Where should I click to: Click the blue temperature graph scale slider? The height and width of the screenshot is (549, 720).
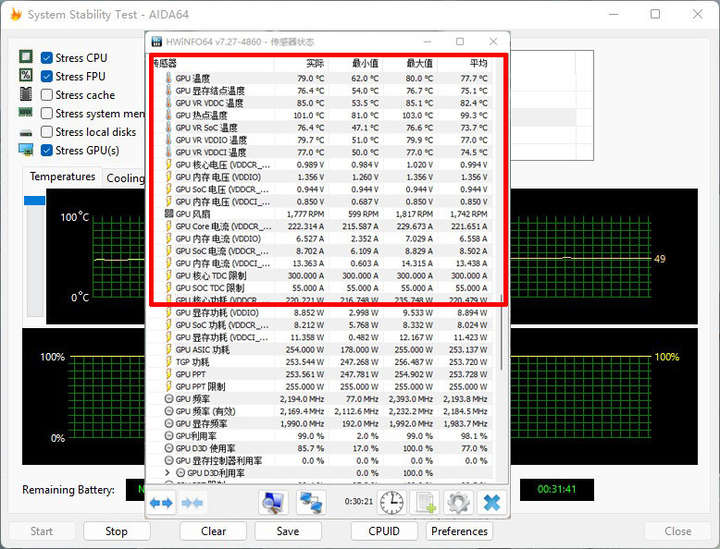tap(34, 201)
